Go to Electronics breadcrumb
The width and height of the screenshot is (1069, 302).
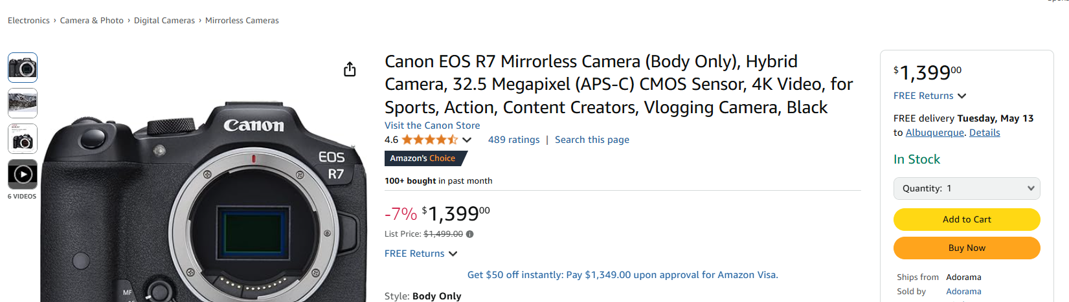[x=28, y=21]
